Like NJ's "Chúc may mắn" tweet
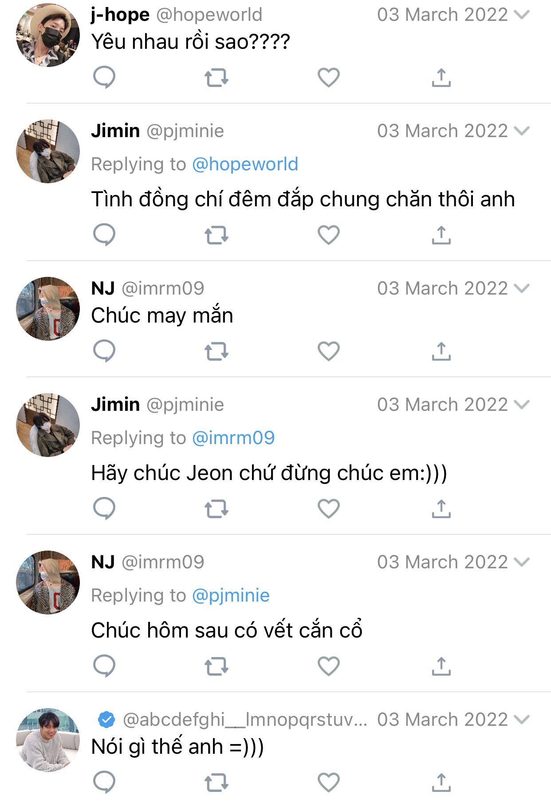This screenshot has width=551, height=803. [x=329, y=351]
